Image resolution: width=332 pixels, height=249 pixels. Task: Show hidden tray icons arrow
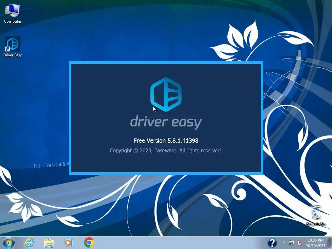pos(283,243)
